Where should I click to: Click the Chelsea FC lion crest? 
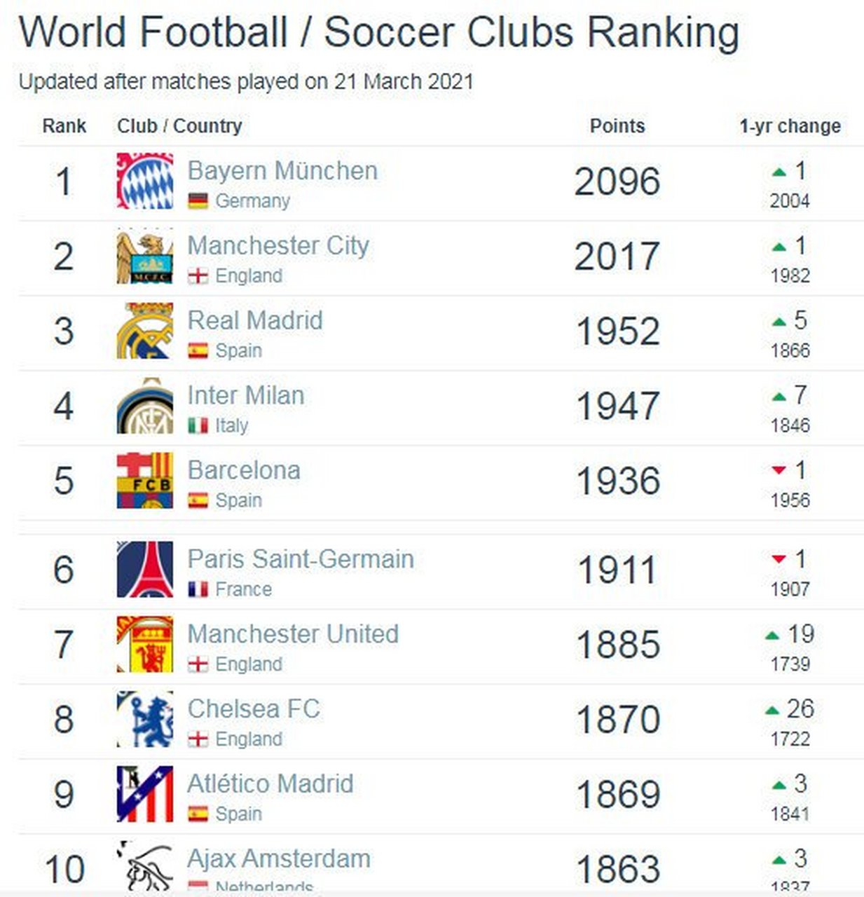(145, 719)
